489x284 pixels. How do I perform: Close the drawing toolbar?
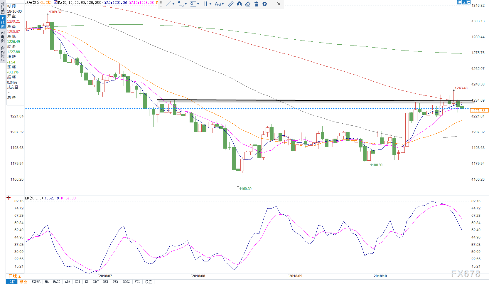279,4
